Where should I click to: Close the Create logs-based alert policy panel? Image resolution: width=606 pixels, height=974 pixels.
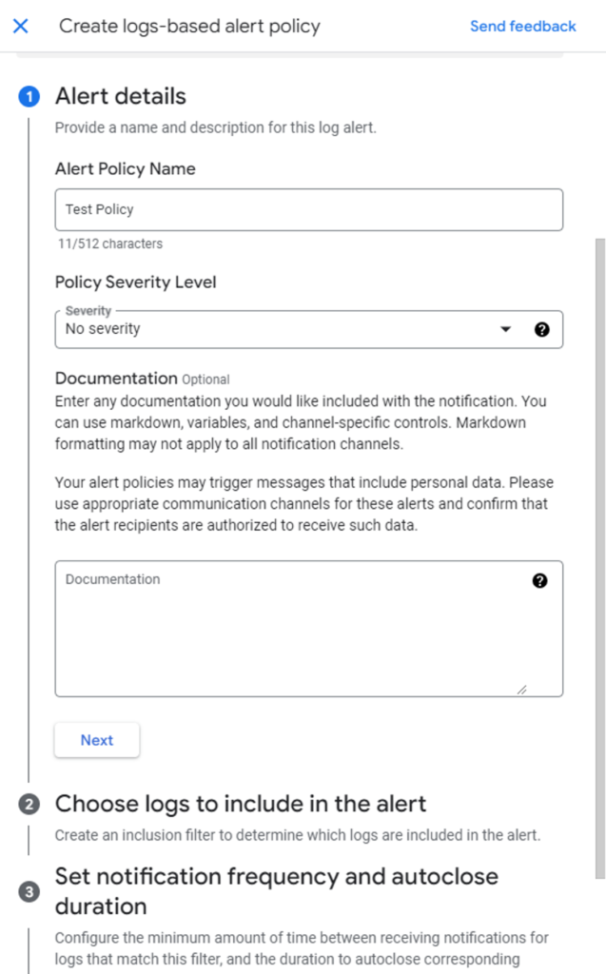click(21, 26)
